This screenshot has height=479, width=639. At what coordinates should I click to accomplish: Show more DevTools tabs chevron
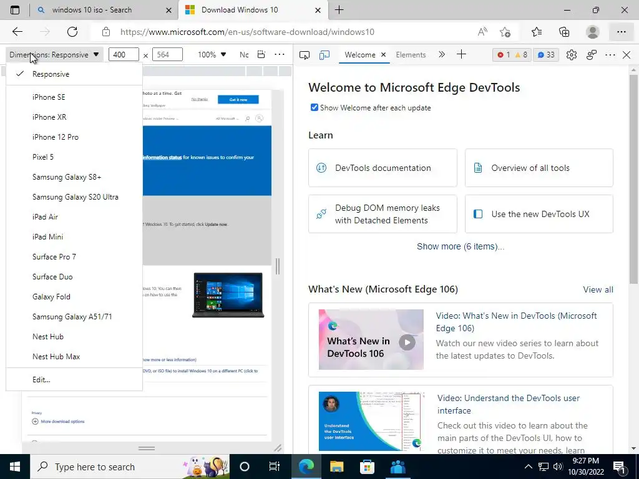pos(441,55)
